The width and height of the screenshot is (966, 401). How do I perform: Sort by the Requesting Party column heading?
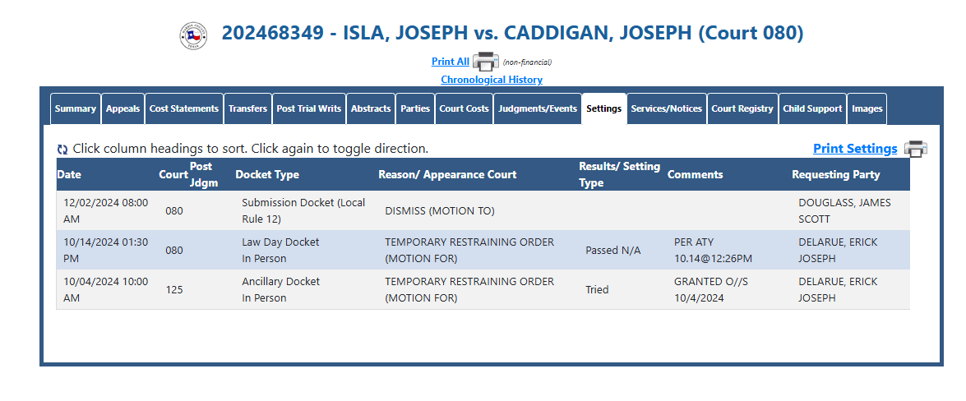(x=836, y=175)
